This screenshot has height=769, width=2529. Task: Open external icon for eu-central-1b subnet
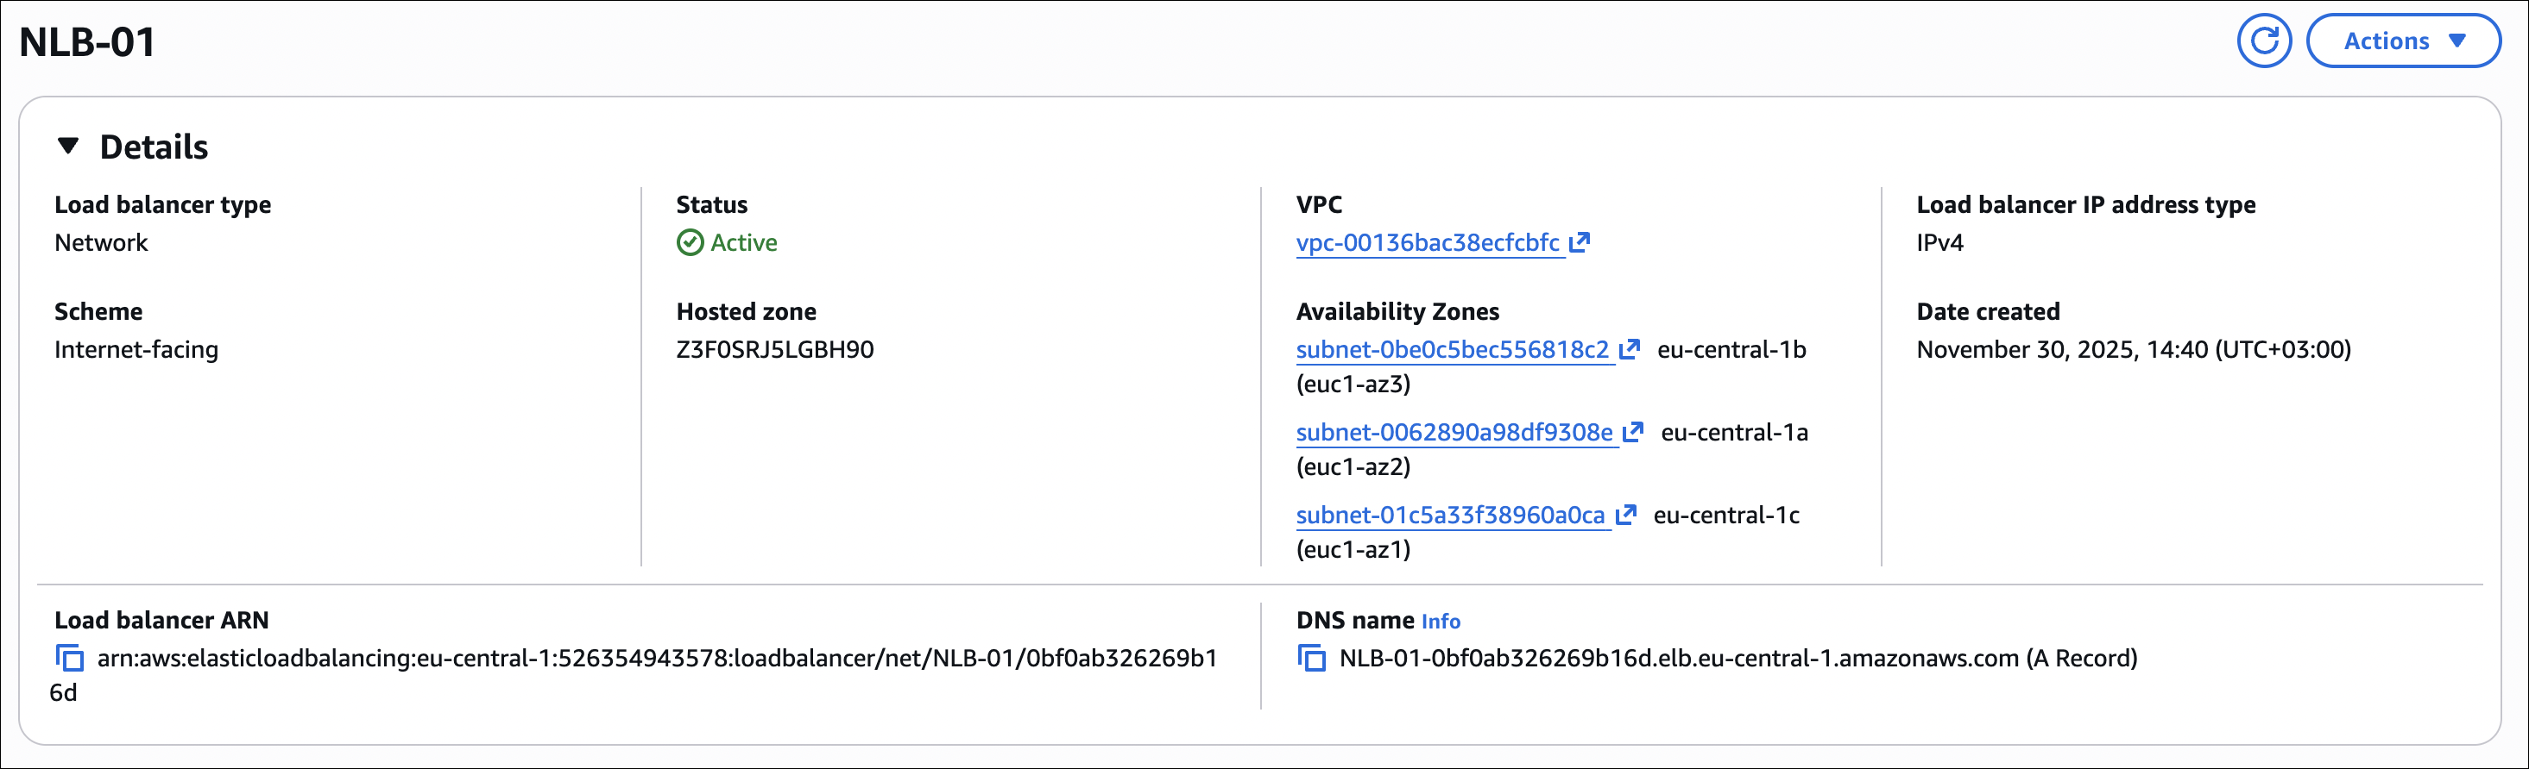[x=1630, y=349]
